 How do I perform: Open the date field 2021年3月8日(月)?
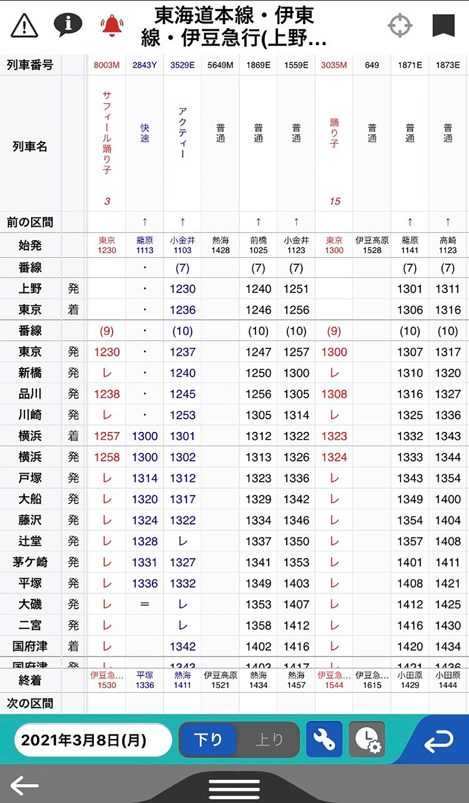click(93, 740)
